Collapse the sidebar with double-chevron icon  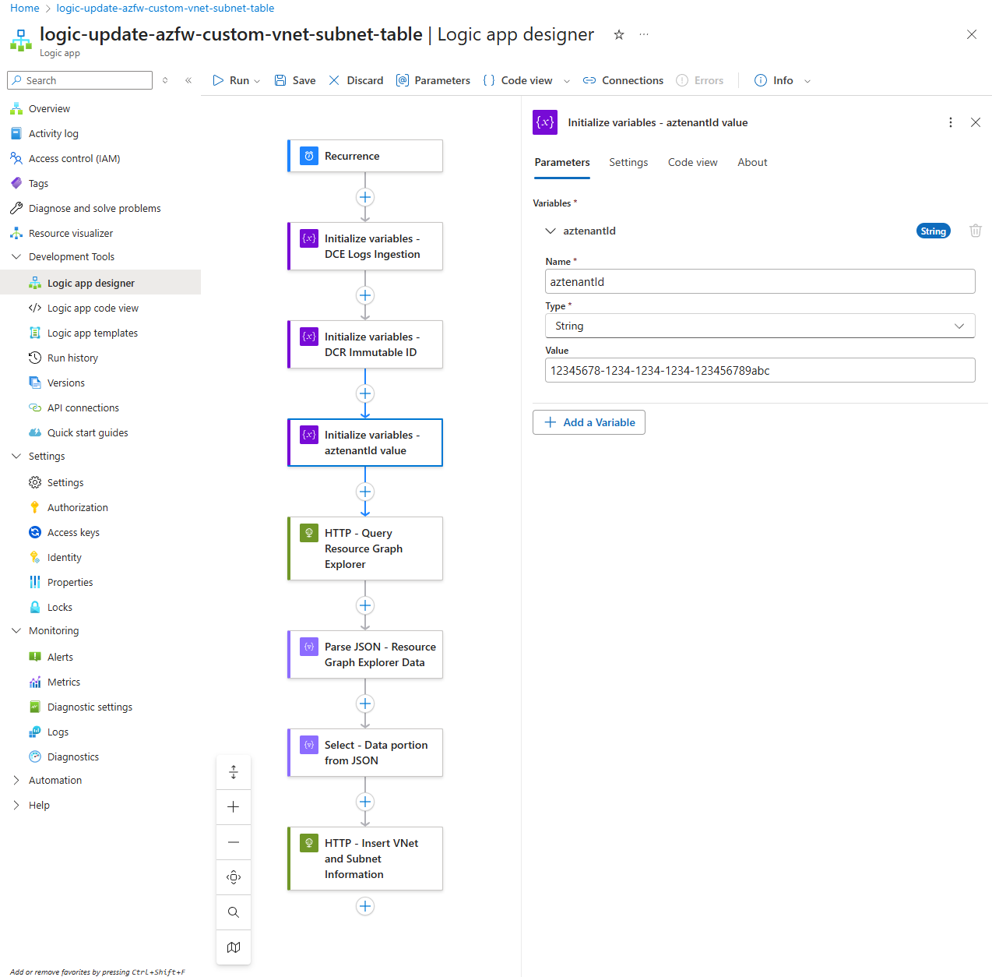[188, 80]
